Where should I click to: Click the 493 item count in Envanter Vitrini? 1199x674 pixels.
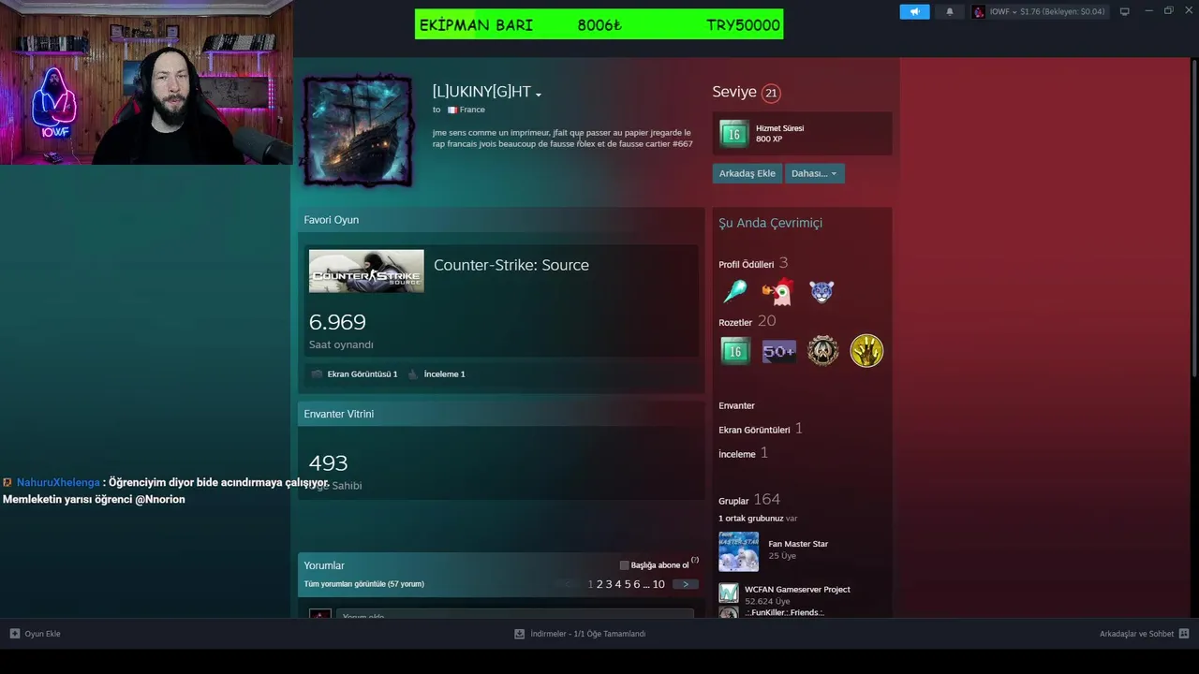click(328, 462)
